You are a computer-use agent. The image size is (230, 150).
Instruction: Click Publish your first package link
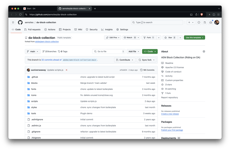[172, 130]
